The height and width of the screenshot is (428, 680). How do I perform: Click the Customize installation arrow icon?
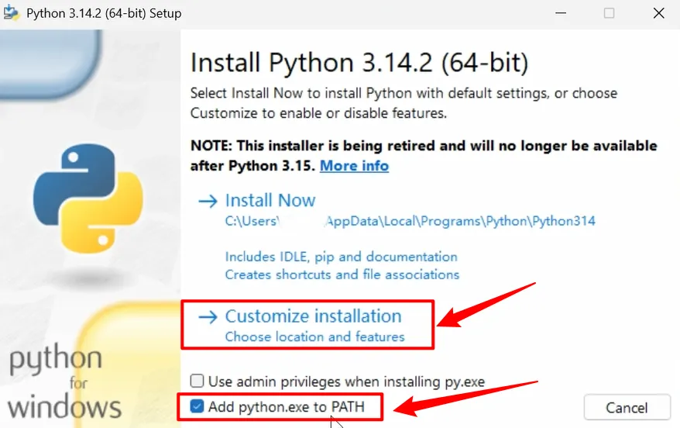(x=208, y=317)
